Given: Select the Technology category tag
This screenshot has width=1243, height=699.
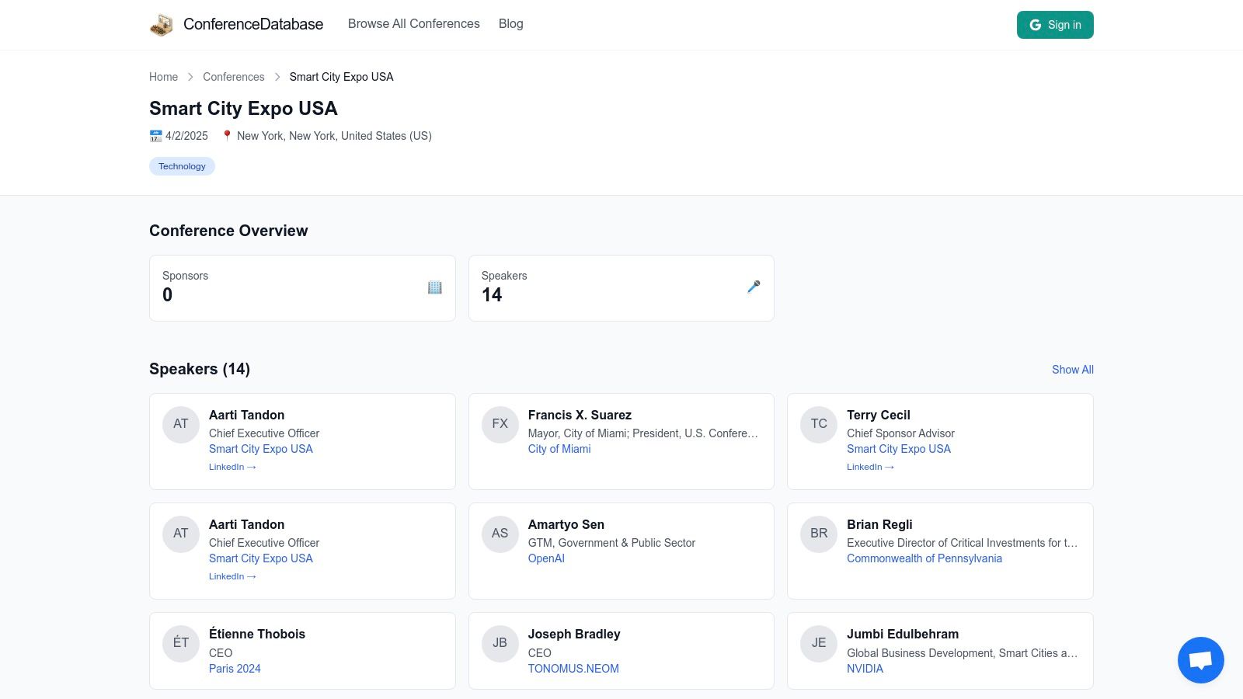Looking at the screenshot, I should (182, 166).
